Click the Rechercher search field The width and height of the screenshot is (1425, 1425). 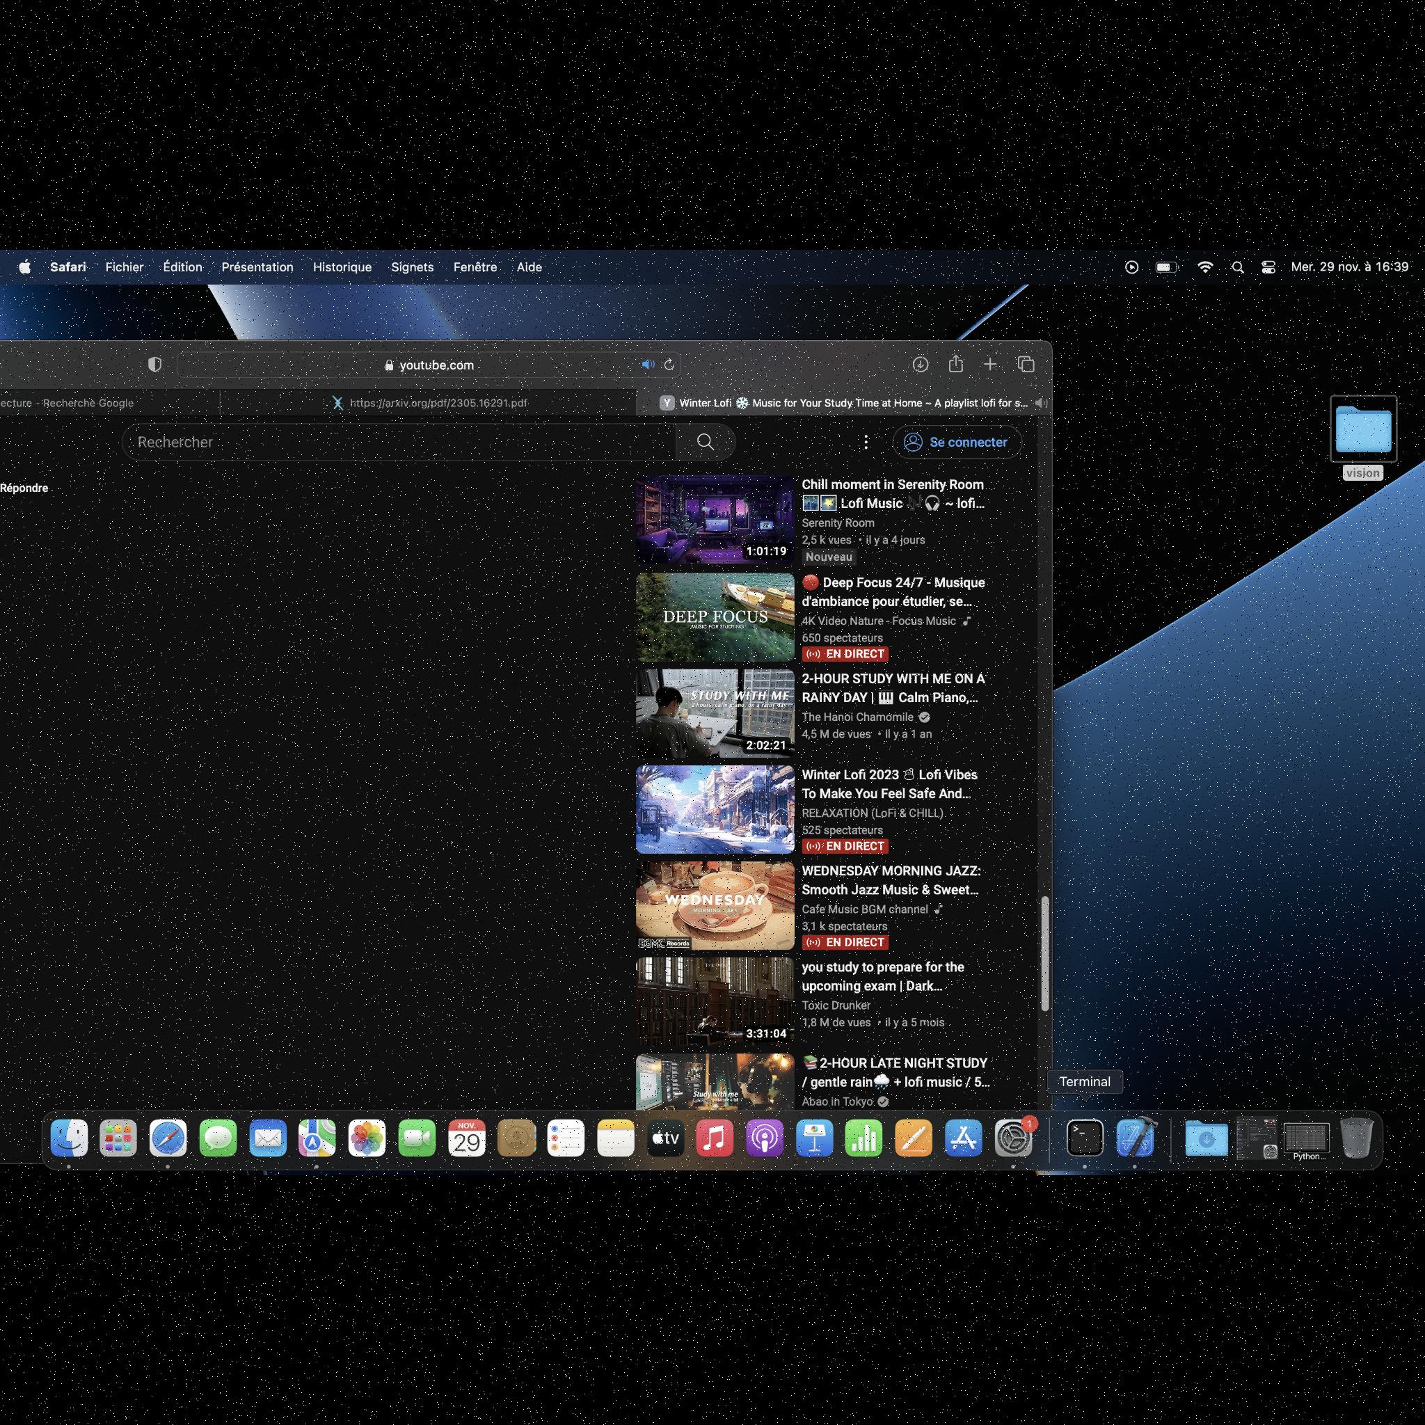tap(399, 442)
